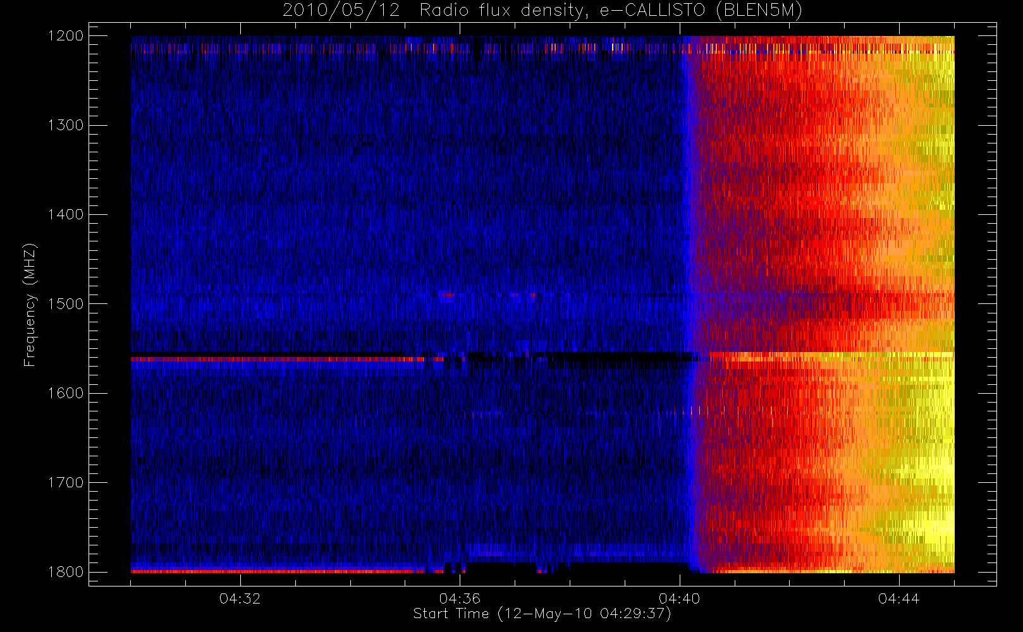Image resolution: width=1023 pixels, height=632 pixels.
Task: Click the 04:40 time tick label
Action: [680, 599]
